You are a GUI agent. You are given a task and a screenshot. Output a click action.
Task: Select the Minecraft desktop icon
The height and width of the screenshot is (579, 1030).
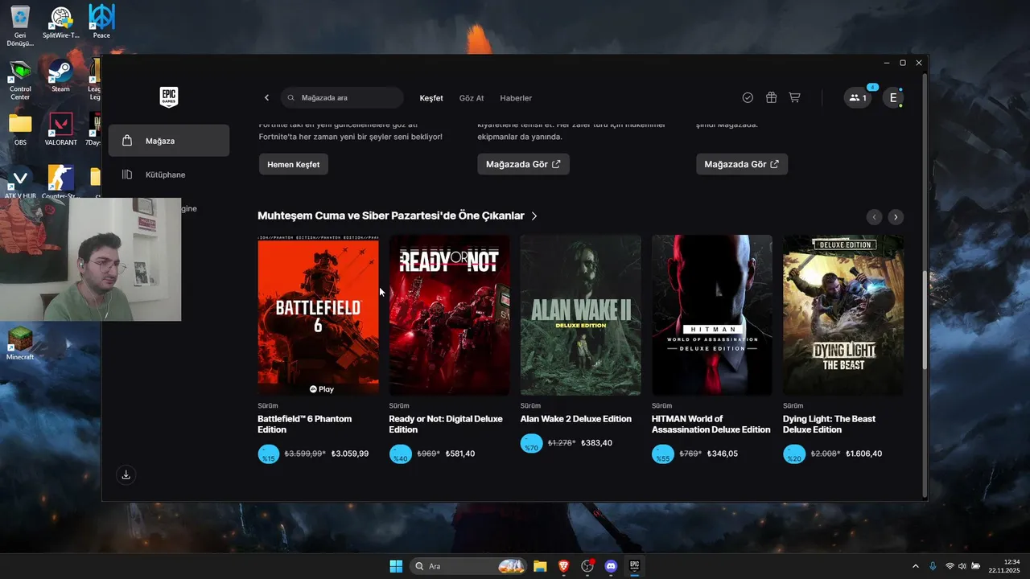click(20, 343)
